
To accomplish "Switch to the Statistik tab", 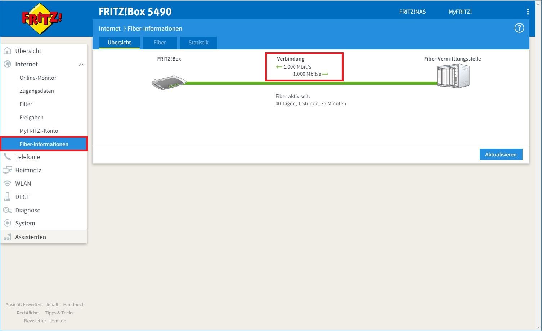I will click(198, 43).
